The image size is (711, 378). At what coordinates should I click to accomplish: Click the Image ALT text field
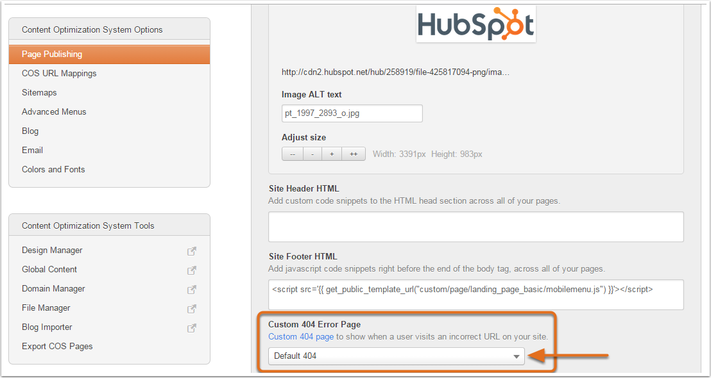(x=352, y=113)
